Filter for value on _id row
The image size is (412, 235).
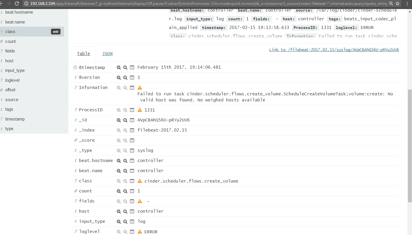(x=119, y=120)
